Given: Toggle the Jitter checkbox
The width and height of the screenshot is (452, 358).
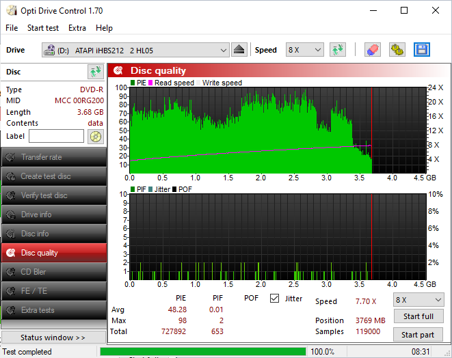Looking at the screenshot, I should [x=275, y=299].
